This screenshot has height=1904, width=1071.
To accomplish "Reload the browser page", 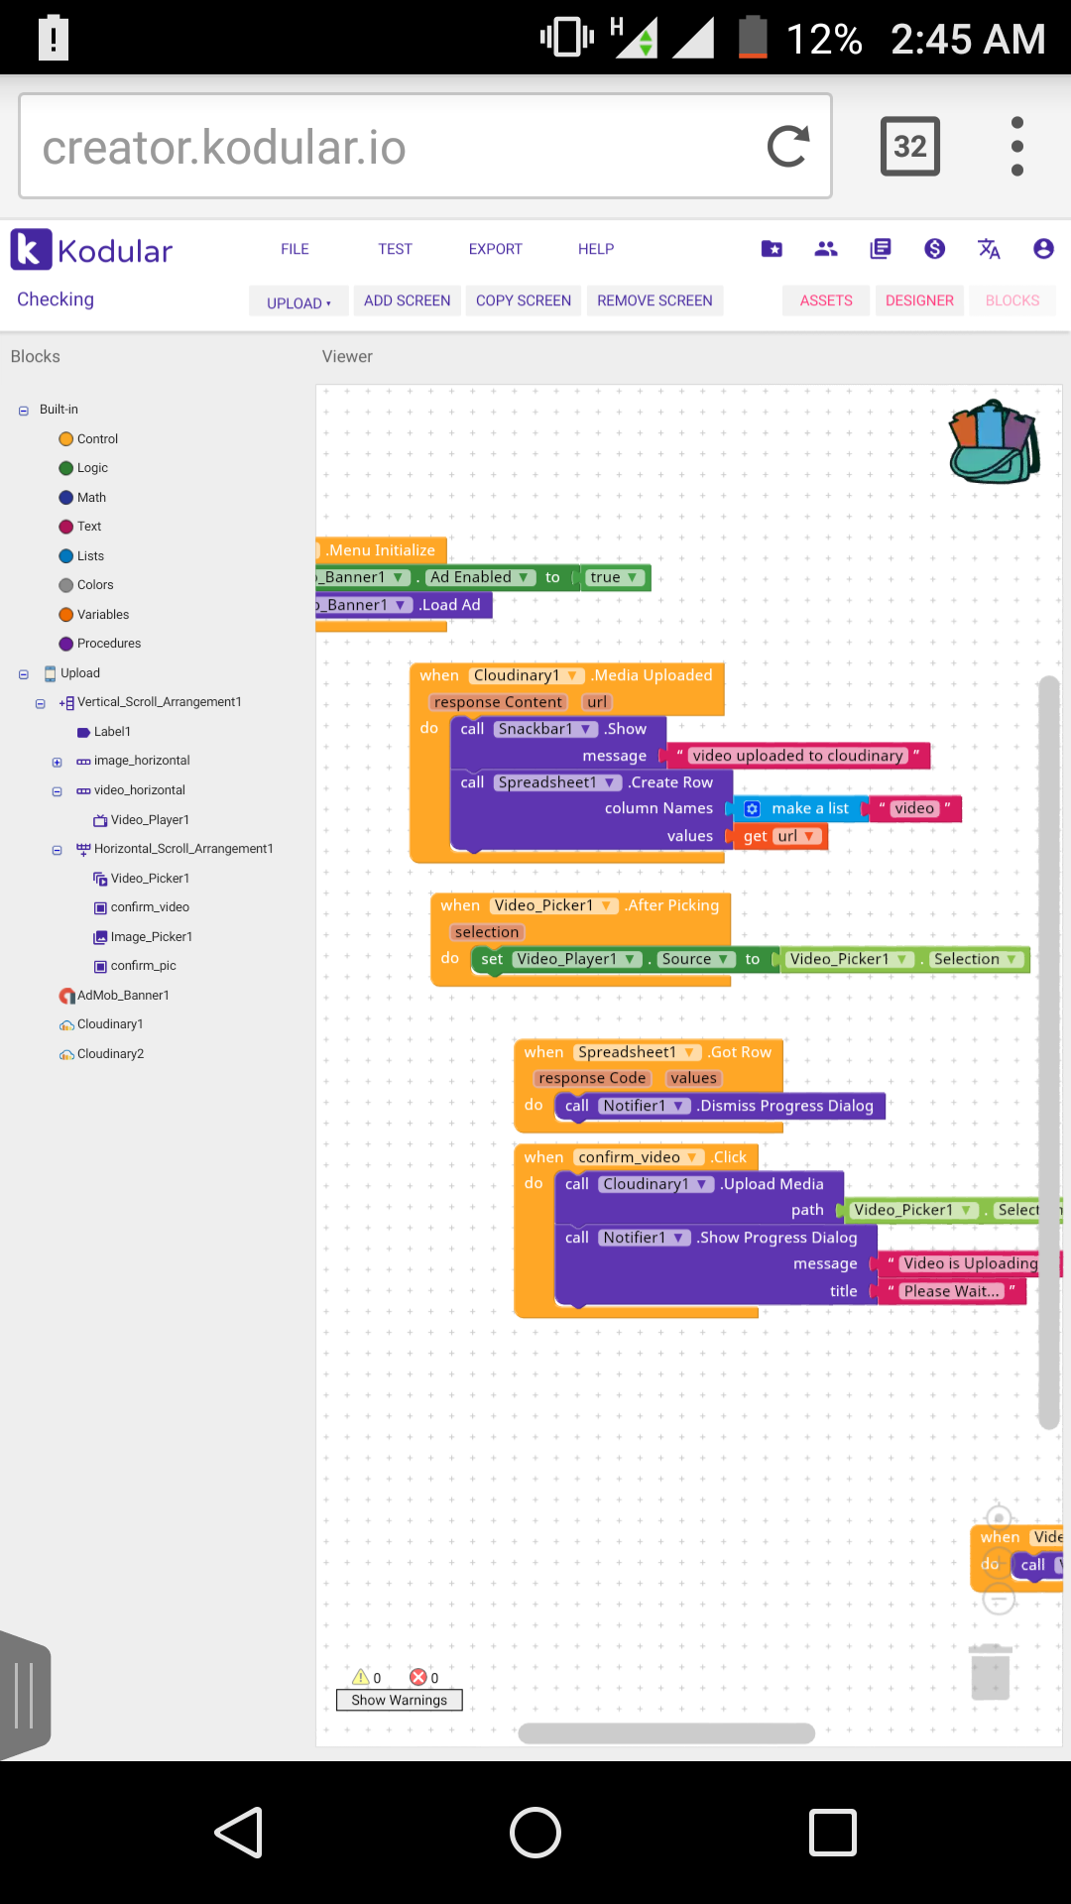I will pyautogui.click(x=788, y=147).
